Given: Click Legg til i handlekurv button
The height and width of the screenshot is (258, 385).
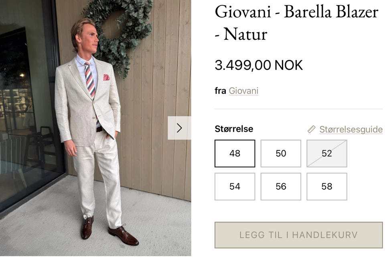Looking at the screenshot, I should (x=298, y=235).
